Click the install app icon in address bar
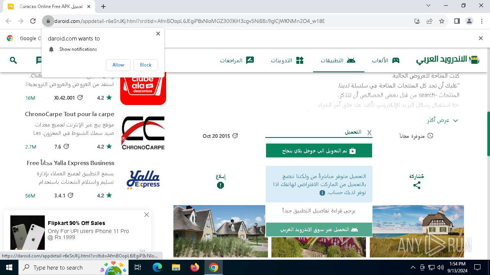The width and height of the screenshot is (490, 275). coord(417,21)
